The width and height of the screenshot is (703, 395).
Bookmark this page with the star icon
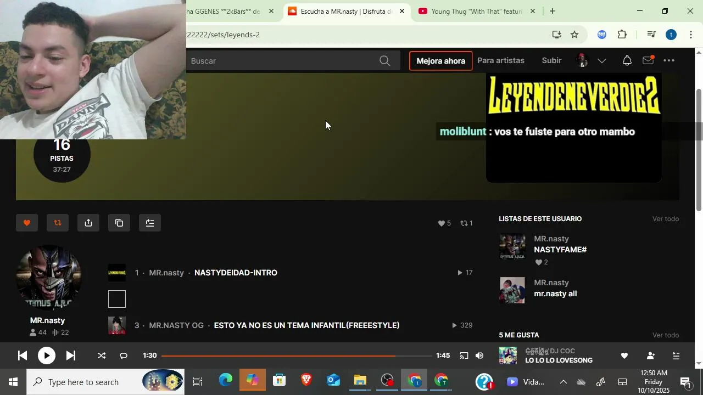(574, 35)
